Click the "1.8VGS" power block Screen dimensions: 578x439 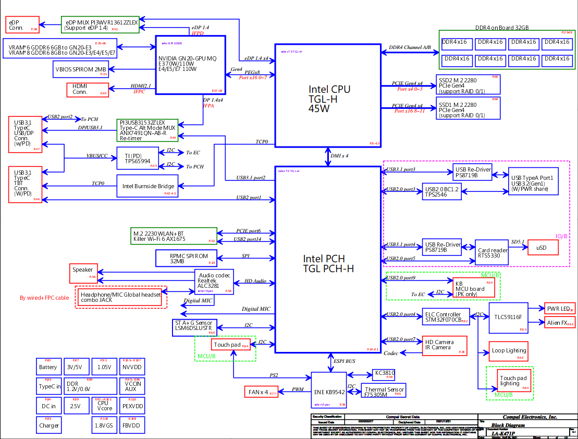click(104, 425)
